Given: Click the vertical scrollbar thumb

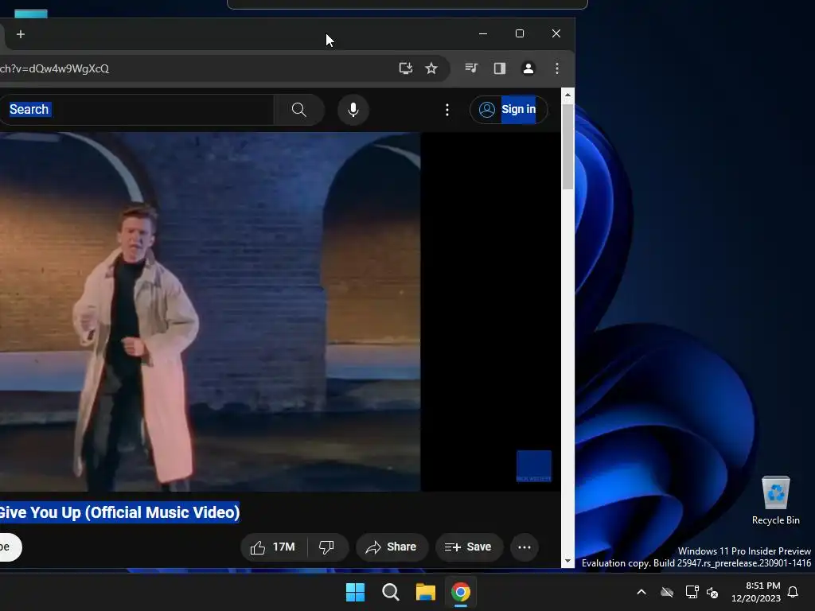Looking at the screenshot, I should (567, 146).
